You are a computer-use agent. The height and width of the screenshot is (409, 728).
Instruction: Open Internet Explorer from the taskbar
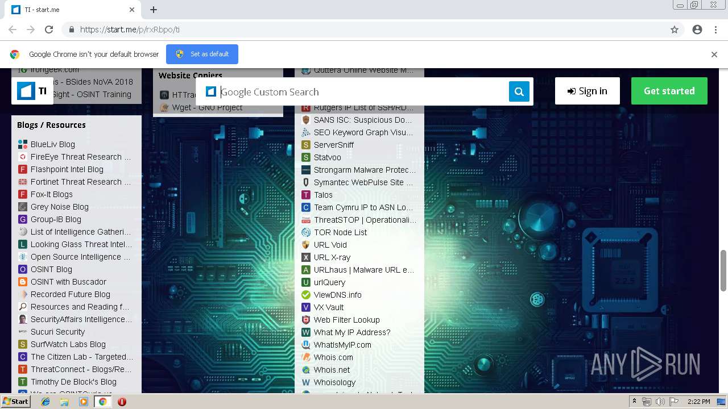tap(45, 402)
